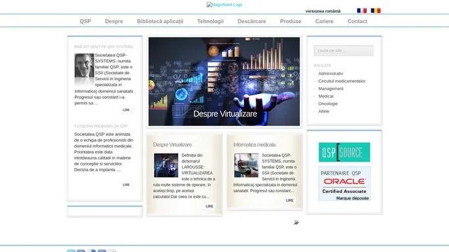Click LIRE in Informatica medicala card
Viewport: 449px width, 252px height.
[x=289, y=201]
